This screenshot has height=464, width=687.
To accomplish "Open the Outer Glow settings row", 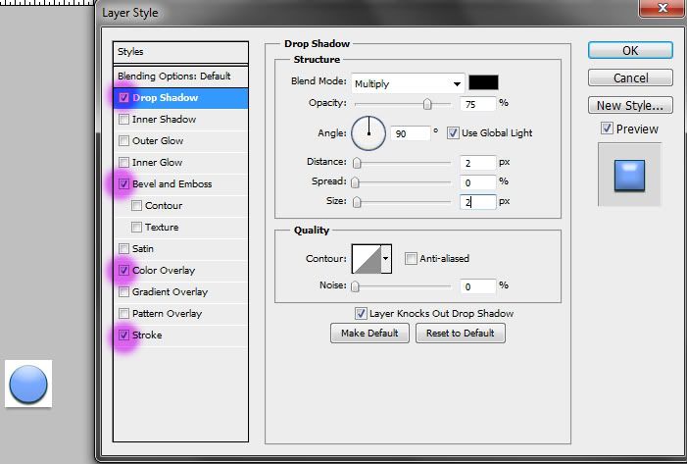I will tap(180, 141).
